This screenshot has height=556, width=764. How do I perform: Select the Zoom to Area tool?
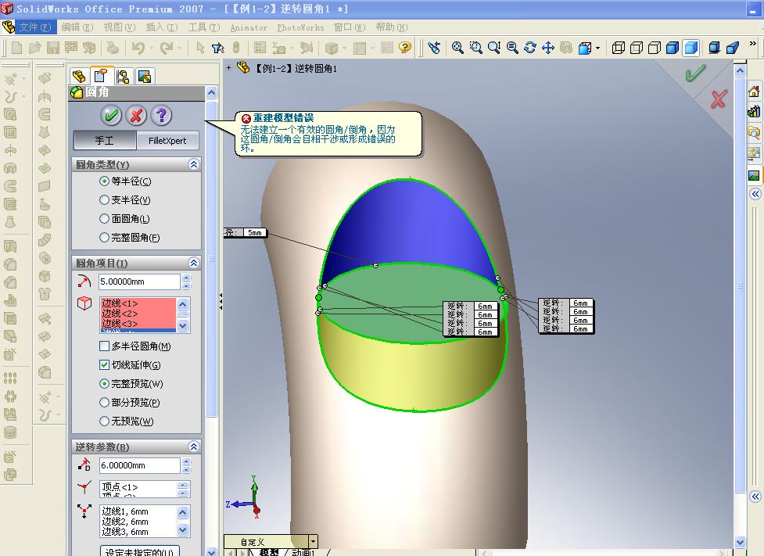point(476,48)
